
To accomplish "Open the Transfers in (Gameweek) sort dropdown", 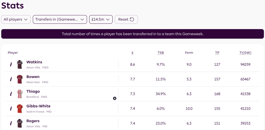I will click(x=60, y=19).
